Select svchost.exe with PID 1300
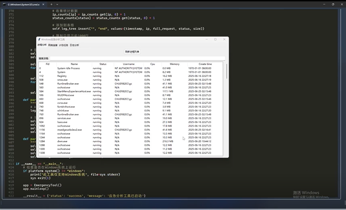Viewport: 346px width, 210px height. [x=130, y=149]
